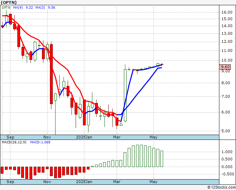
Task: Click the tall green March breakout candle
Action: point(125,95)
